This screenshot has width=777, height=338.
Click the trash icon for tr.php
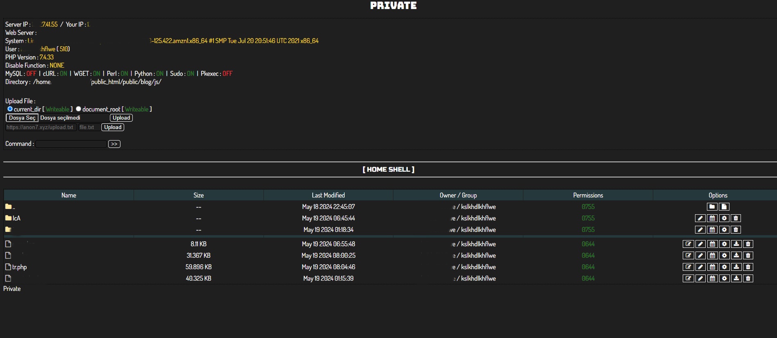pyautogui.click(x=748, y=267)
